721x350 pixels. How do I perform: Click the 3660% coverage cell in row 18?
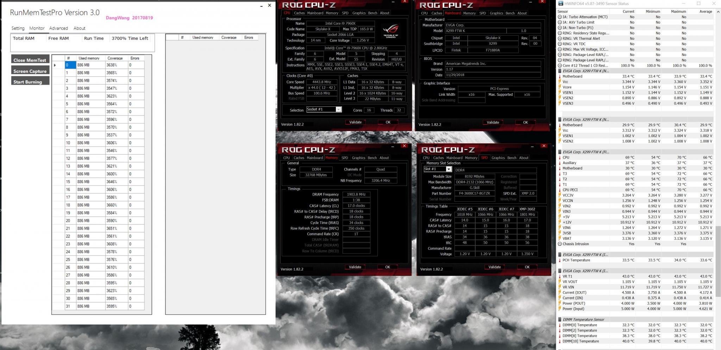click(117, 205)
